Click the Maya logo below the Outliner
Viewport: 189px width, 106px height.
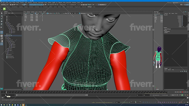point(2,89)
